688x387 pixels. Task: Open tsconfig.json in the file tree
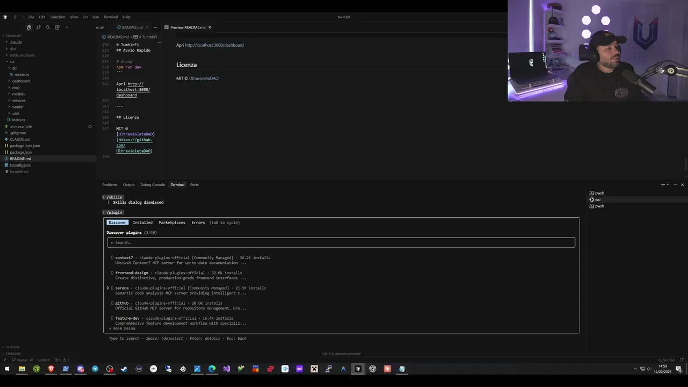(x=20, y=165)
